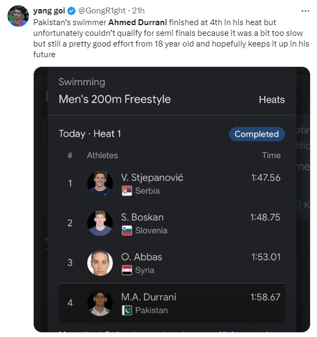Open V. Stjepanović's athlete photo
The width and height of the screenshot is (317, 337).
(100, 183)
